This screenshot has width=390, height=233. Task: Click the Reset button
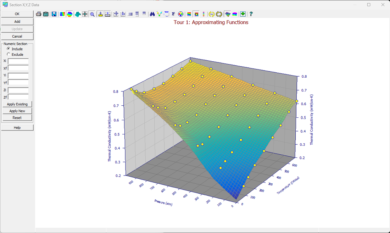pyautogui.click(x=17, y=118)
